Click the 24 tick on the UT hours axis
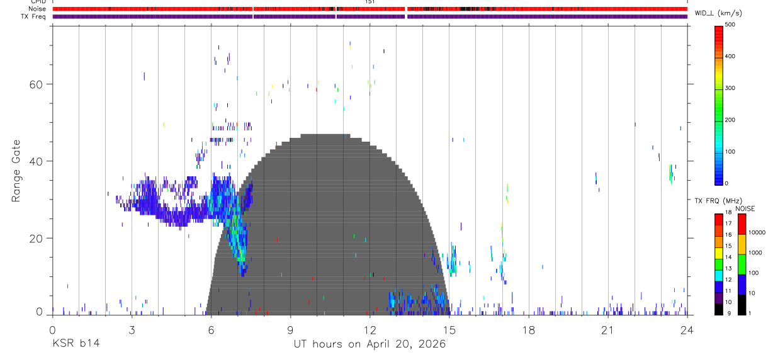The width and height of the screenshot is (773, 357). pyautogui.click(x=687, y=329)
